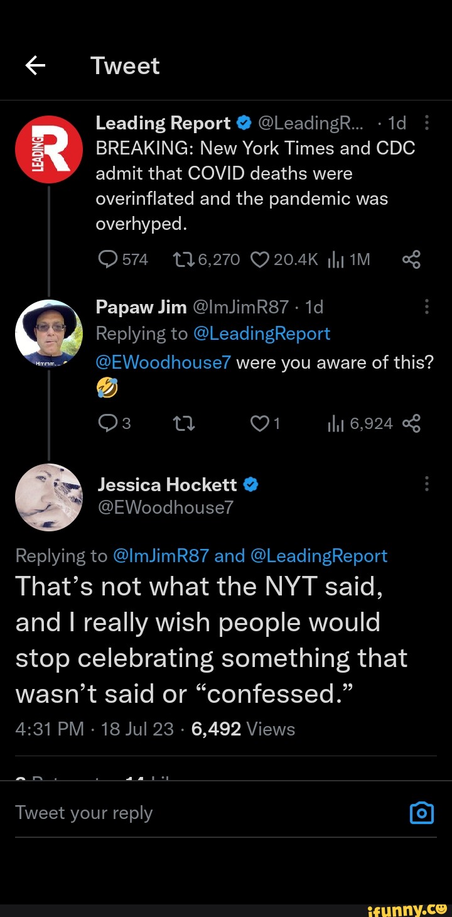Like Papaw Jim's reply
The width and height of the screenshot is (452, 917).
259,424
